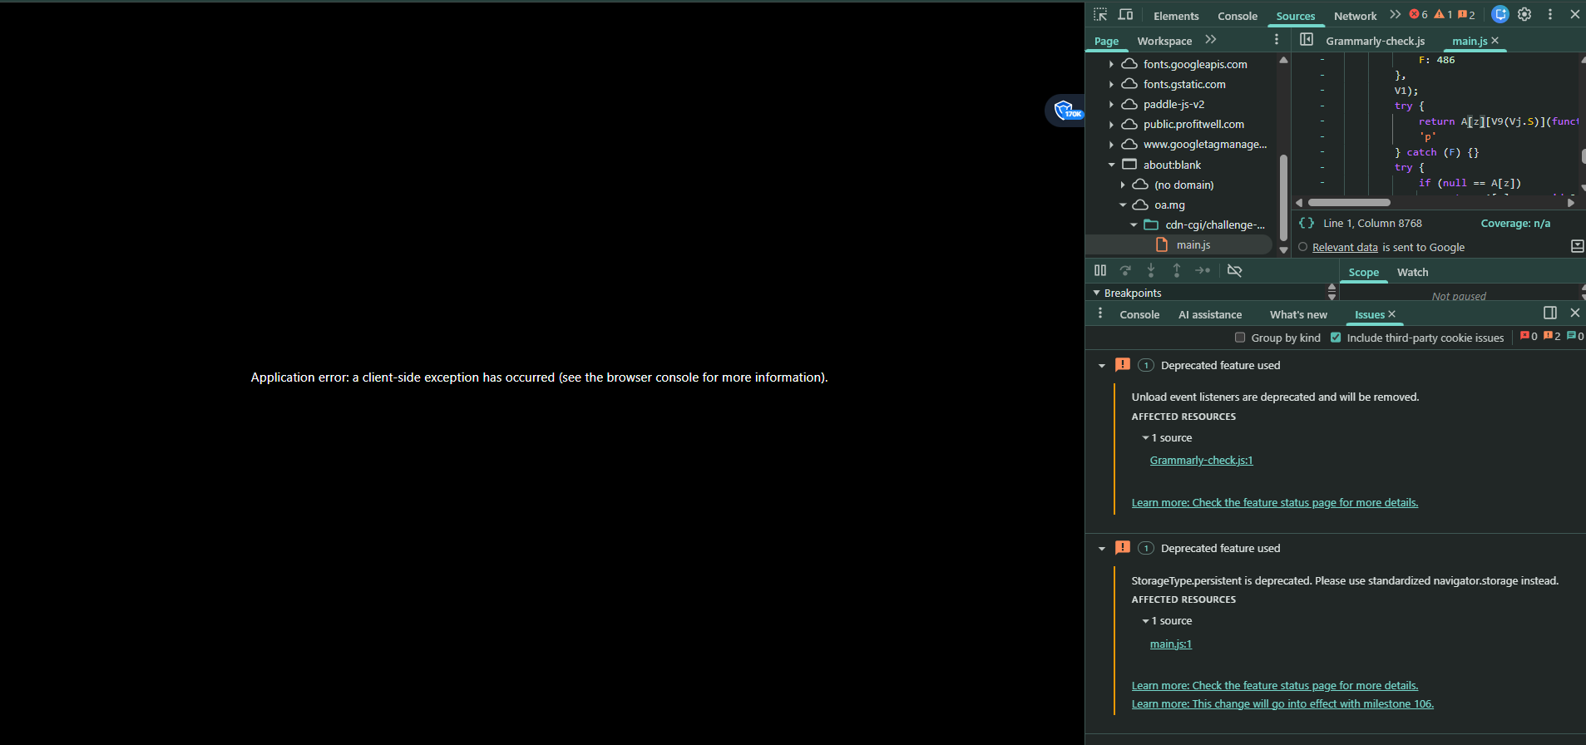Image resolution: width=1586 pixels, height=745 pixels.
Task: Expand public.profitwell.com tree node
Action: (1111, 124)
